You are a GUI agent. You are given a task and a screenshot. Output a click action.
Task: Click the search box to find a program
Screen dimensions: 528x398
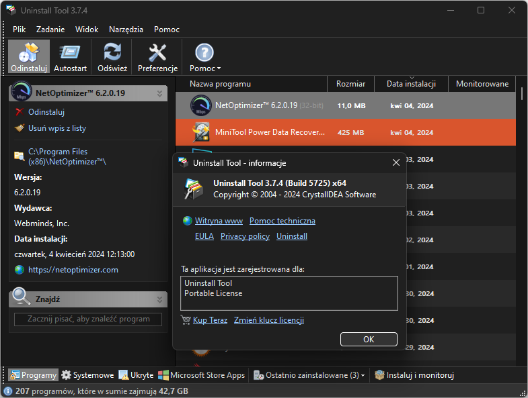click(x=88, y=319)
